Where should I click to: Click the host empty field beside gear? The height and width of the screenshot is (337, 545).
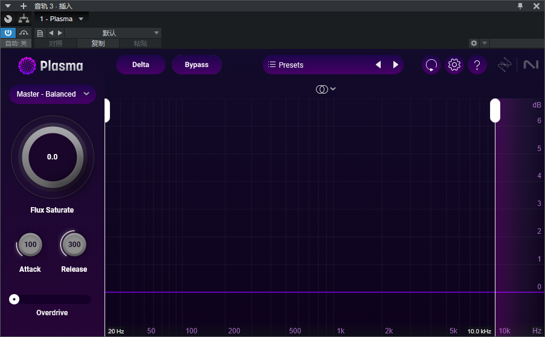pos(517,43)
